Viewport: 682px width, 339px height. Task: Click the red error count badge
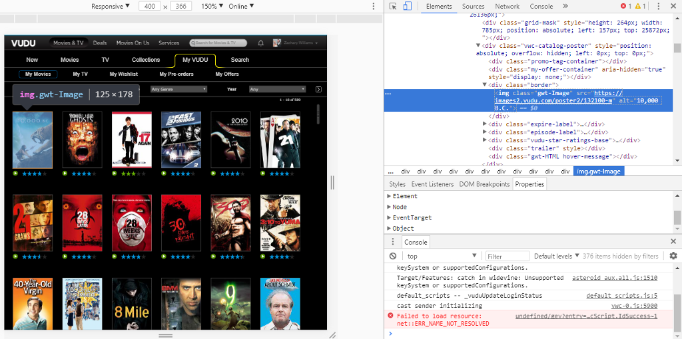[625, 6]
